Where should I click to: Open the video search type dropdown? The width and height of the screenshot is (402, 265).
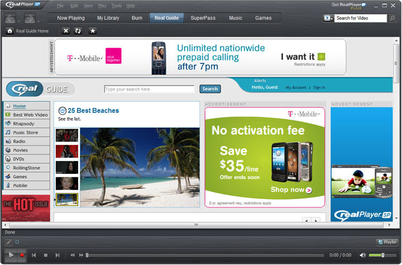coord(328,18)
